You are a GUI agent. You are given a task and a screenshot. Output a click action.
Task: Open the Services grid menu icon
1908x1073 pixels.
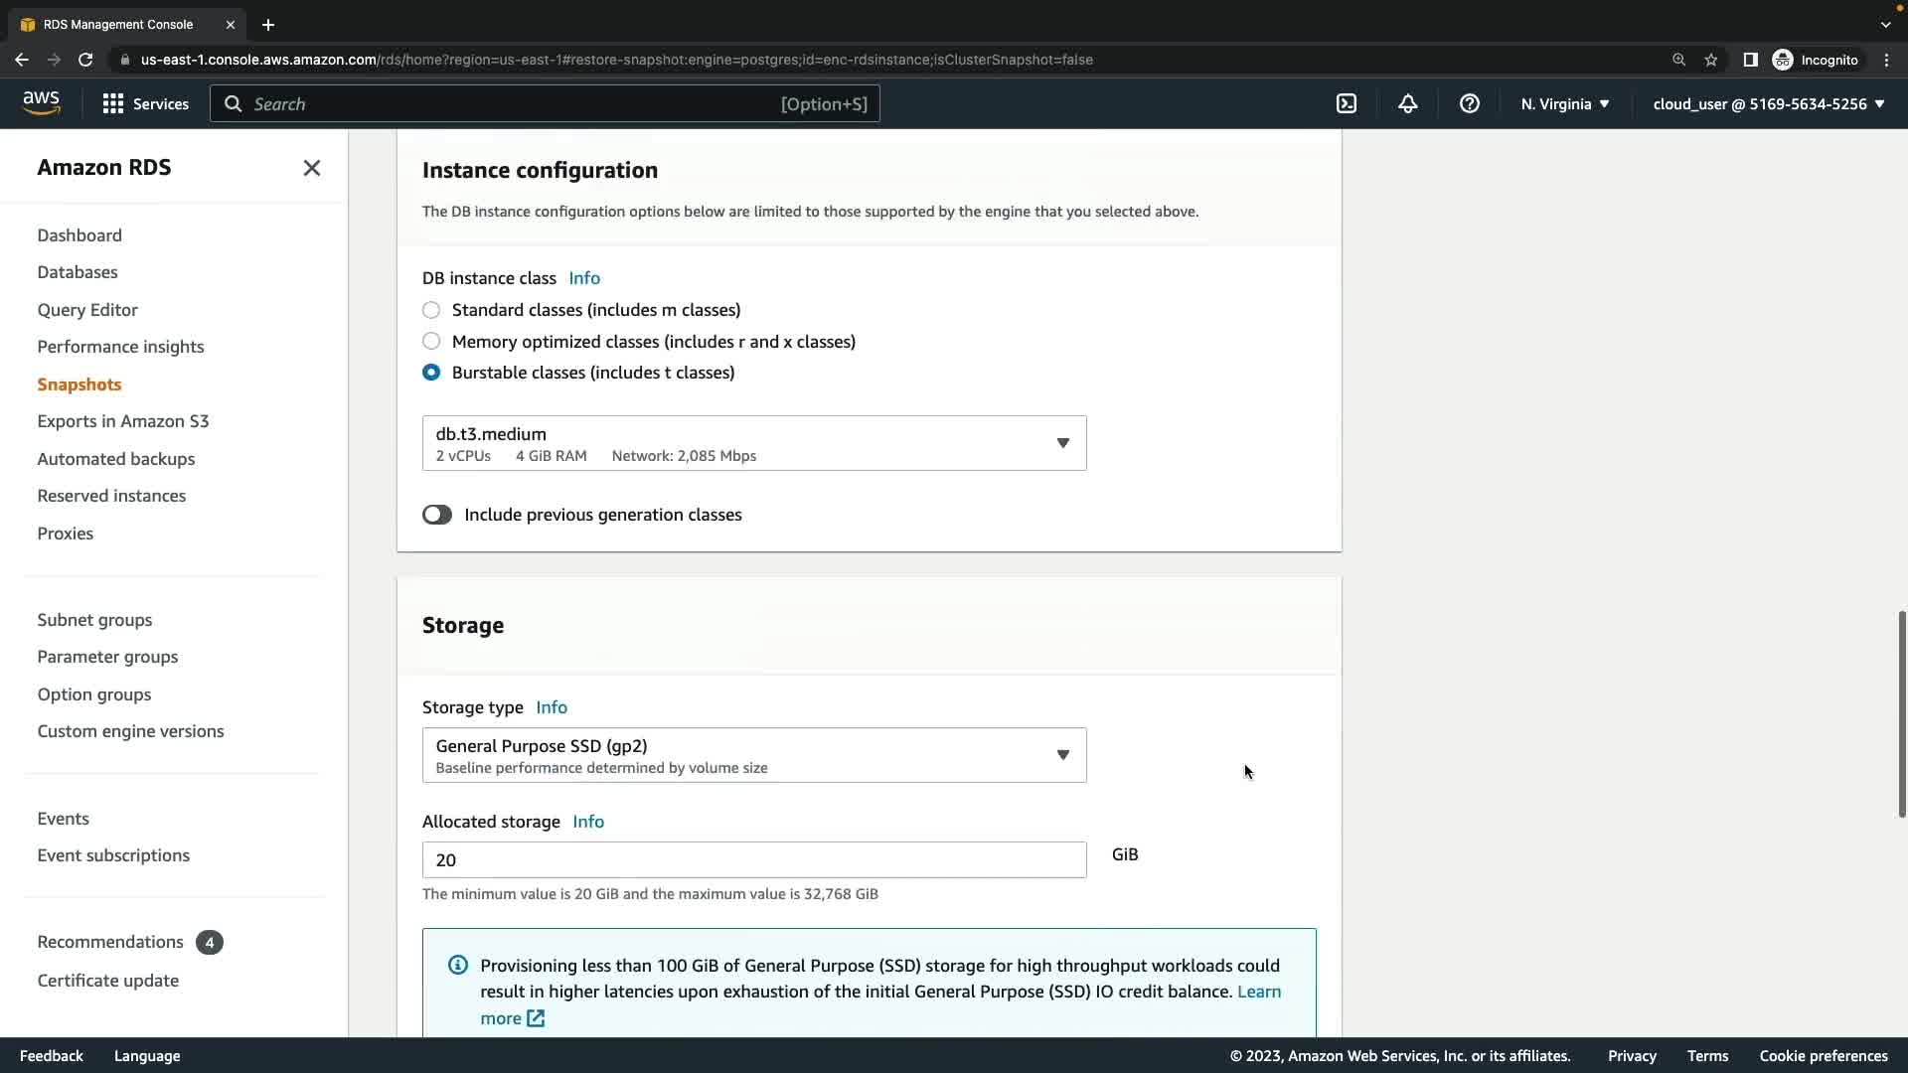113,104
